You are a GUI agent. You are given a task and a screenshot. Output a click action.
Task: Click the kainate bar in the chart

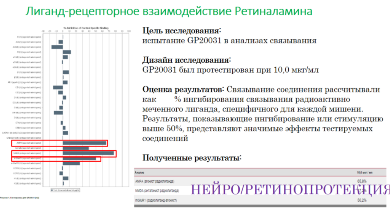tap(75, 148)
